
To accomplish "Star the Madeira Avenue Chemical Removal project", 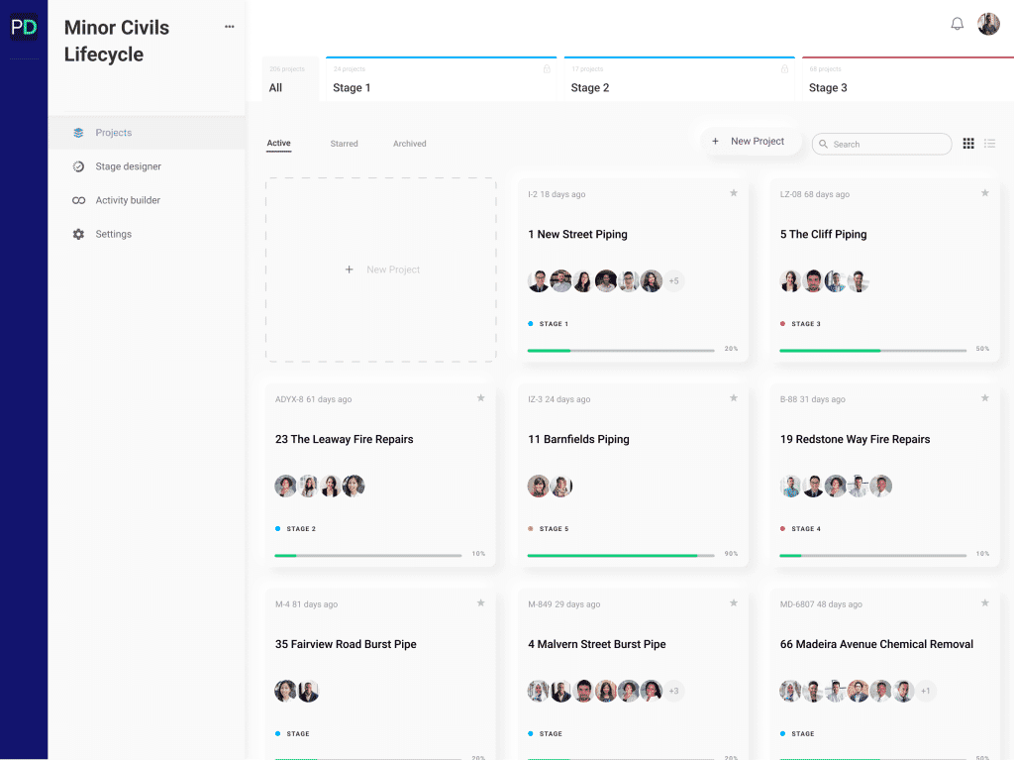I will click(x=985, y=603).
